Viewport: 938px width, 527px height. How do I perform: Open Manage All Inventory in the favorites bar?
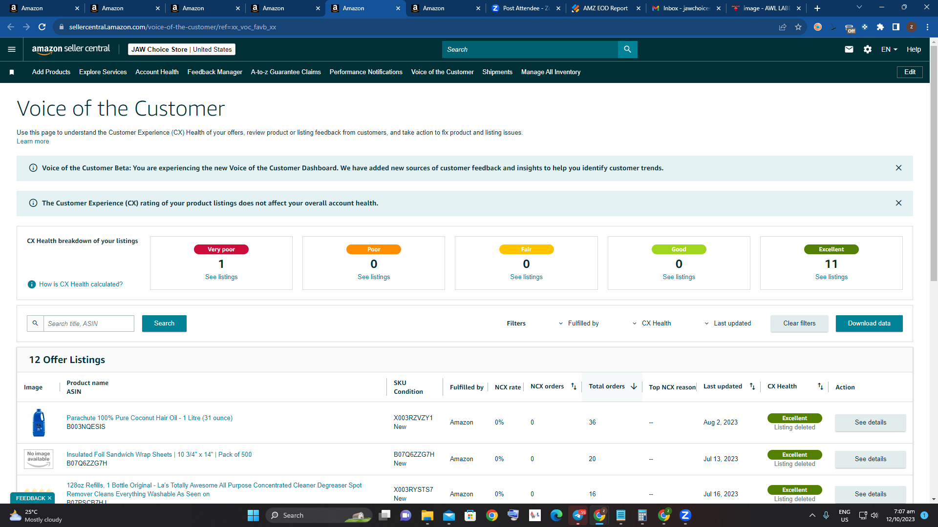(x=551, y=72)
